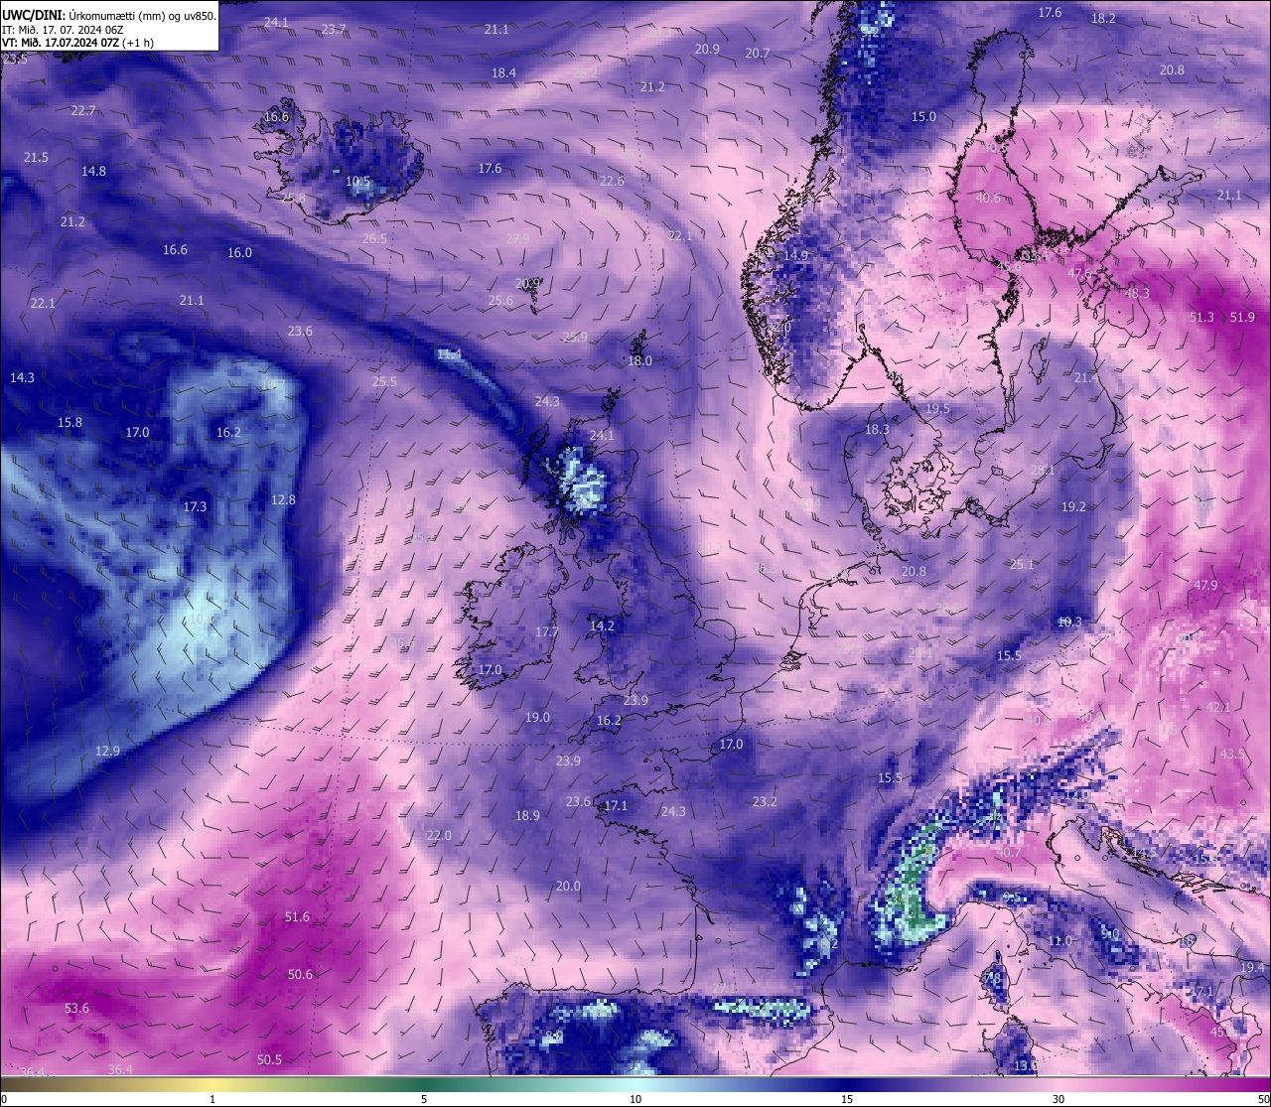Click the 23.7 value near the top
Image resolution: width=1271 pixels, height=1107 pixels.
pyautogui.click(x=334, y=30)
